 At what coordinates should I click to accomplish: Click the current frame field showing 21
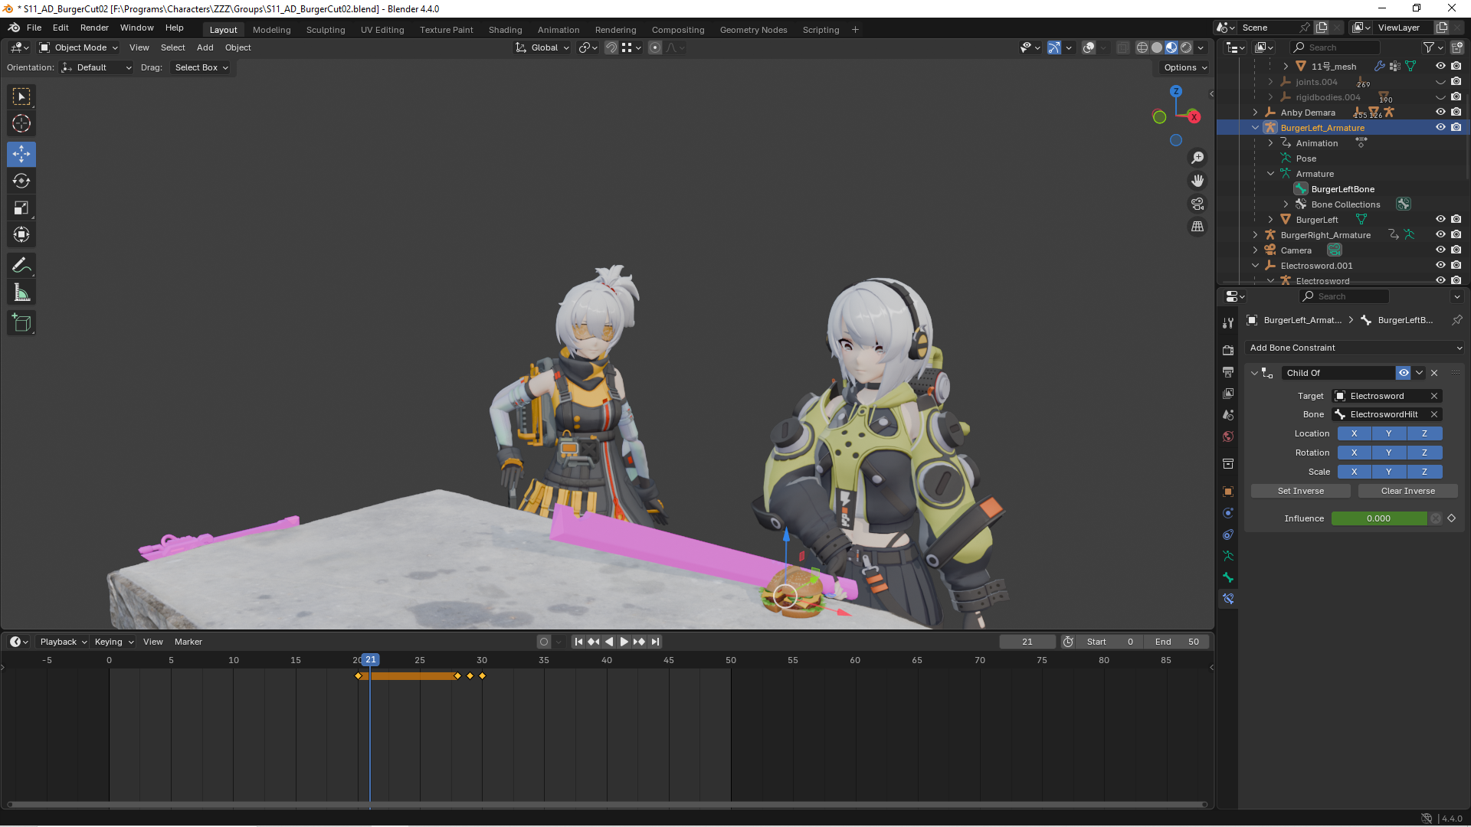point(1027,642)
